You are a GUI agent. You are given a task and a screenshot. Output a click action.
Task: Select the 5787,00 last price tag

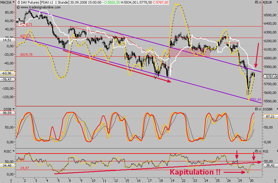pyautogui.click(x=270, y=76)
